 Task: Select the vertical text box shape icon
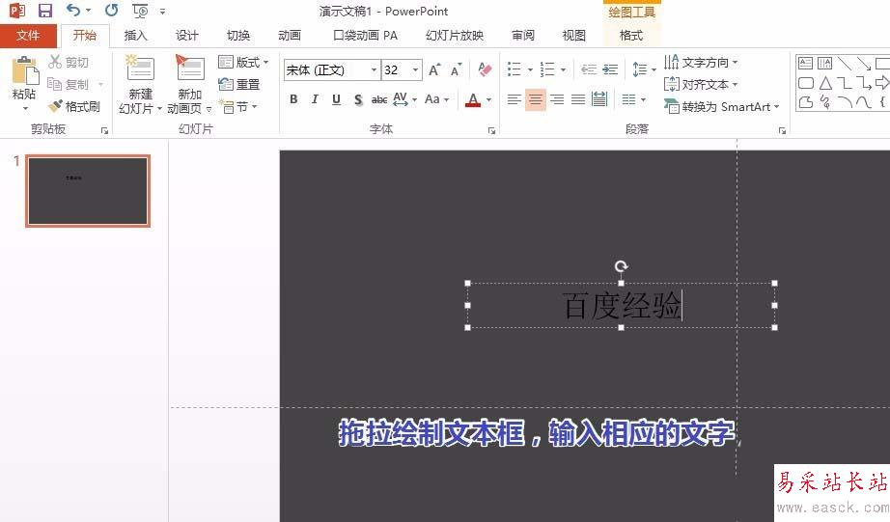pyautogui.click(x=824, y=63)
